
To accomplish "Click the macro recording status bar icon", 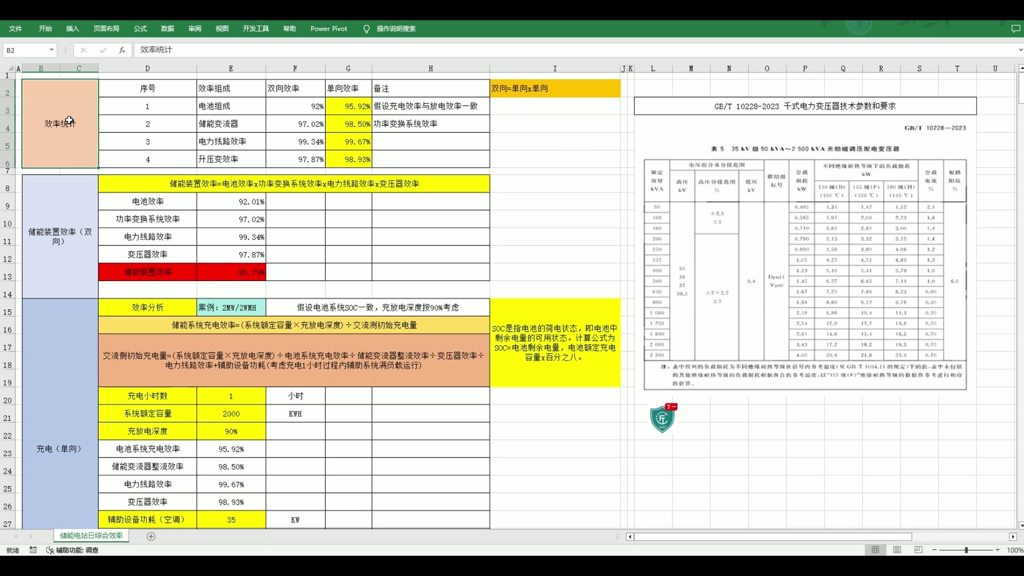I will coord(33,550).
